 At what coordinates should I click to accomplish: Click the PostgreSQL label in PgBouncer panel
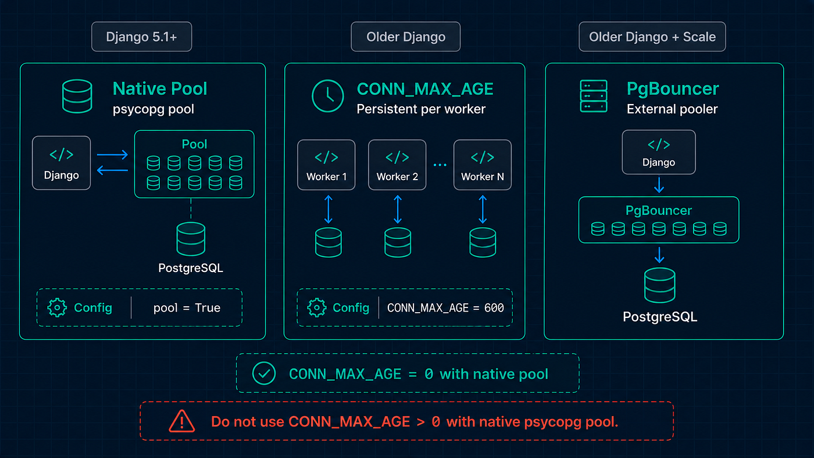click(x=660, y=317)
